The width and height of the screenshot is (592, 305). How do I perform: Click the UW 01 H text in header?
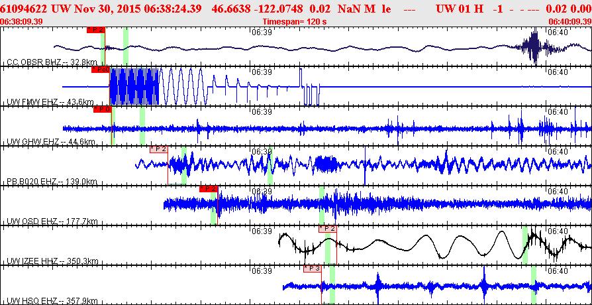pyautogui.click(x=460, y=9)
